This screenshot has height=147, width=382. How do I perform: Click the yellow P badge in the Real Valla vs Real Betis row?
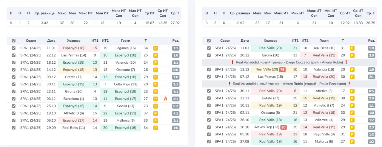pyautogui.click(x=352, y=48)
